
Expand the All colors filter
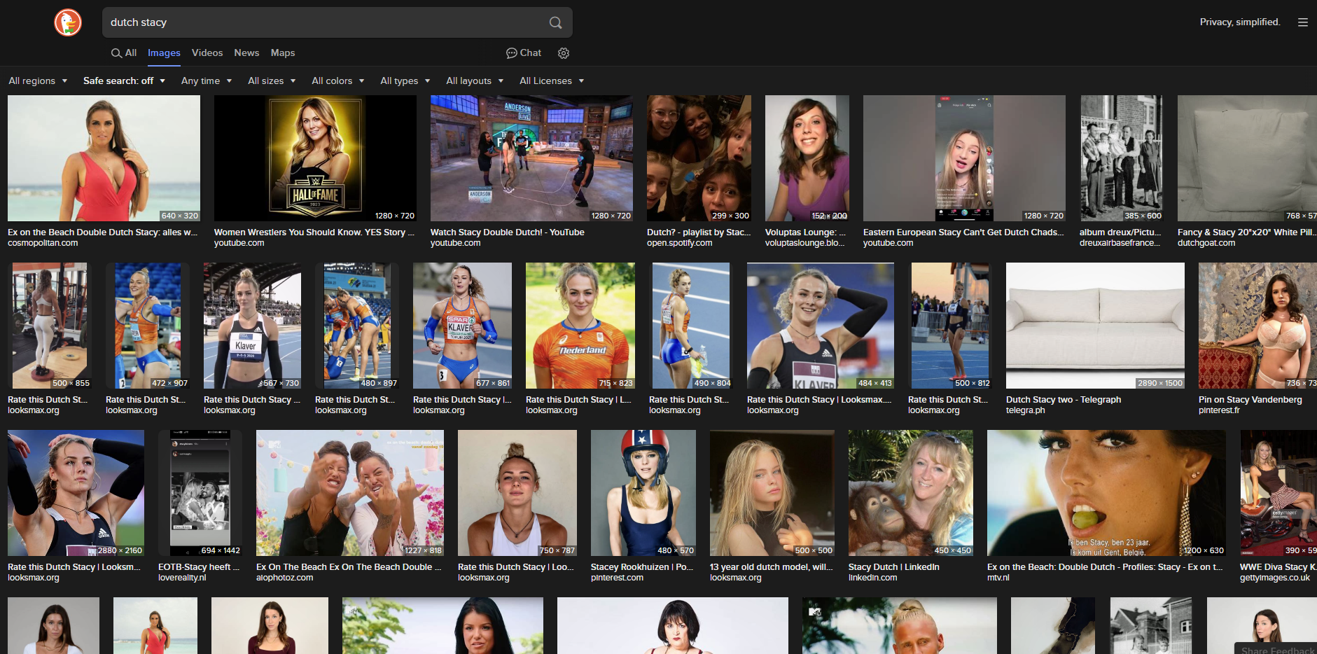click(337, 81)
